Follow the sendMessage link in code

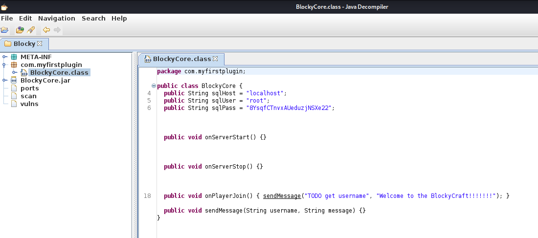pyautogui.click(x=282, y=195)
